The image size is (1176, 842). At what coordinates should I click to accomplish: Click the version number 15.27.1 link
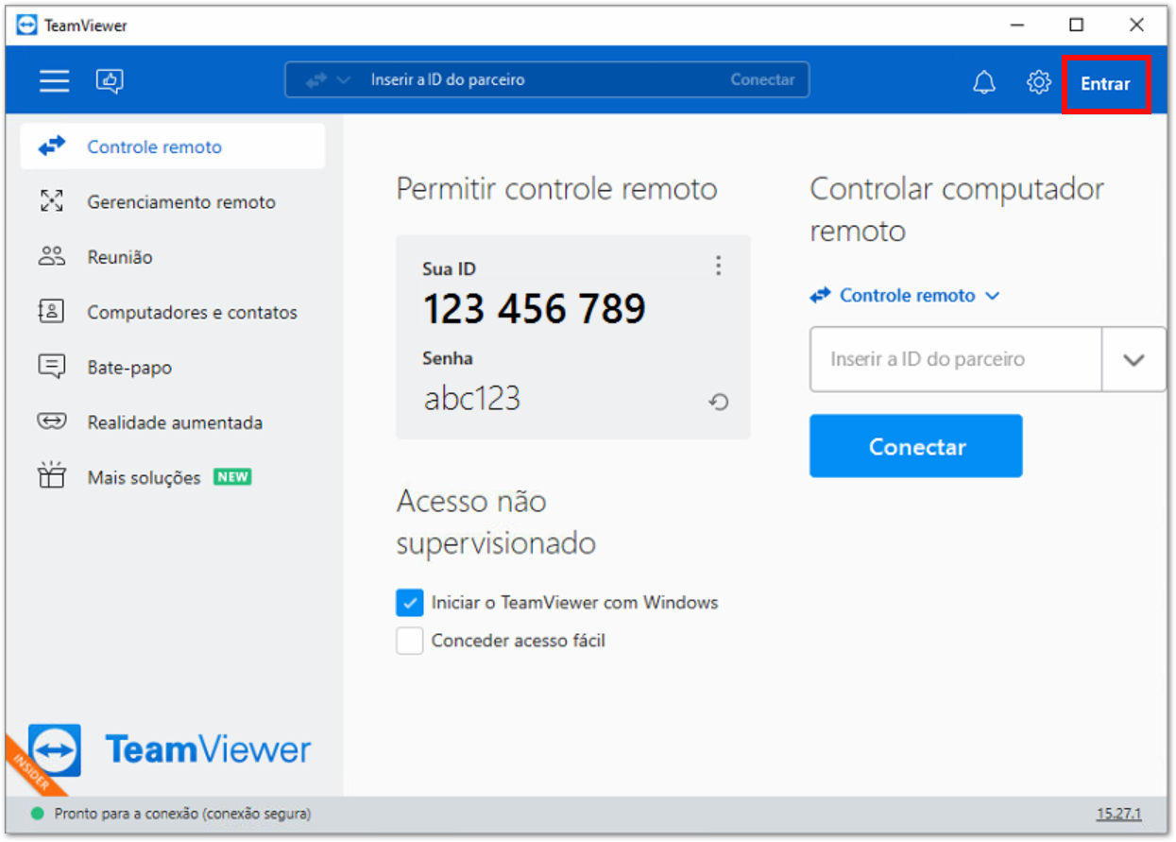(1118, 814)
